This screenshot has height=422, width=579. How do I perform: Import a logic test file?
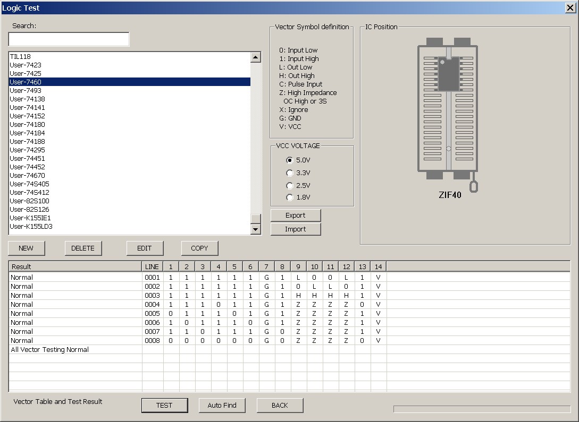[296, 229]
